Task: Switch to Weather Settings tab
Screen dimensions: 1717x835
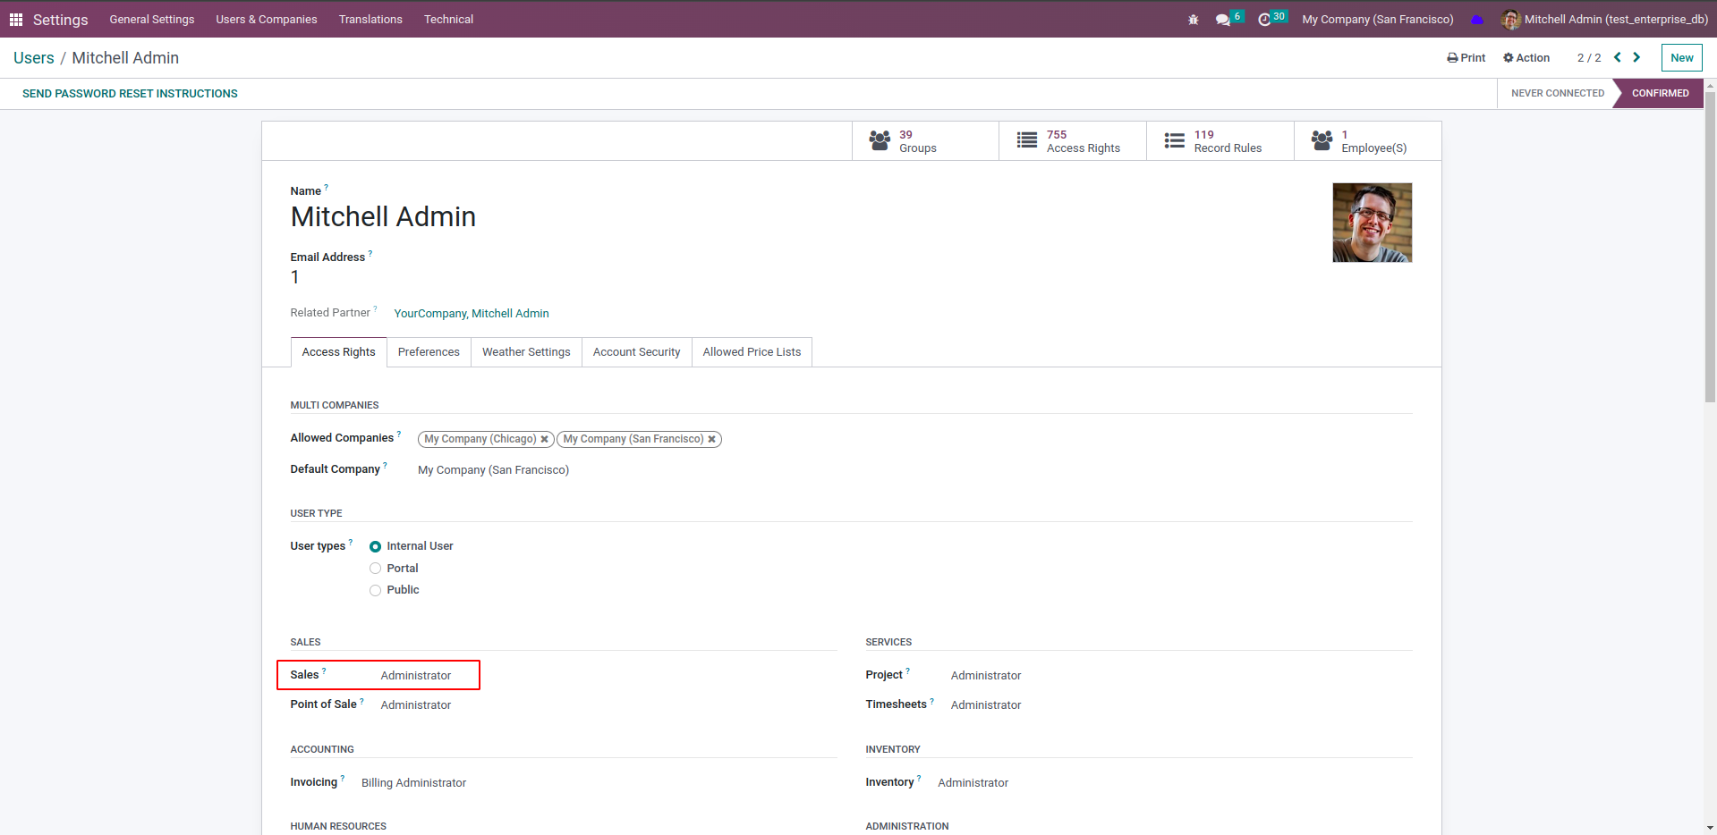Action: pos(526,352)
